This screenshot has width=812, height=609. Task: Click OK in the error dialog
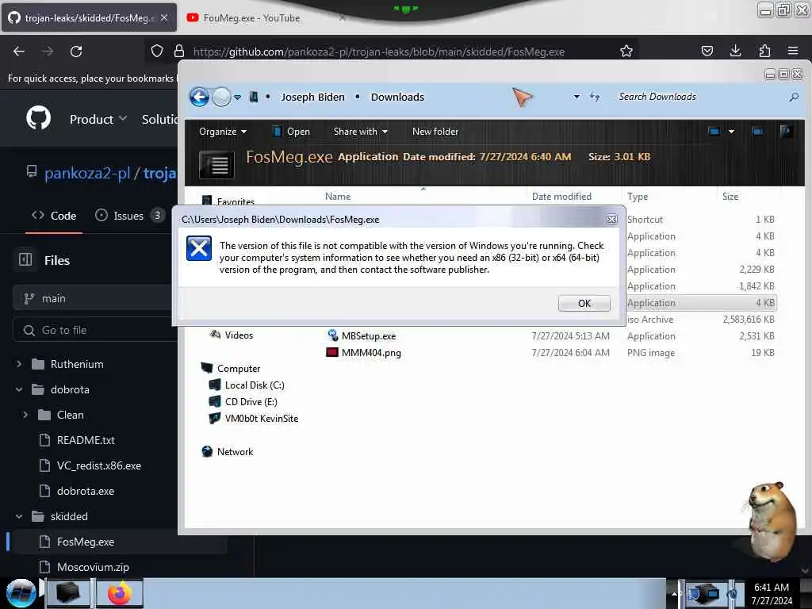584,303
